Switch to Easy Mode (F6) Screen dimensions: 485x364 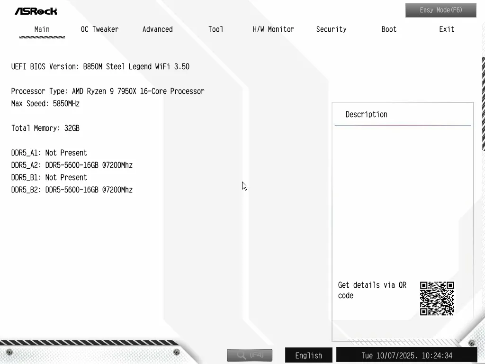coord(440,10)
